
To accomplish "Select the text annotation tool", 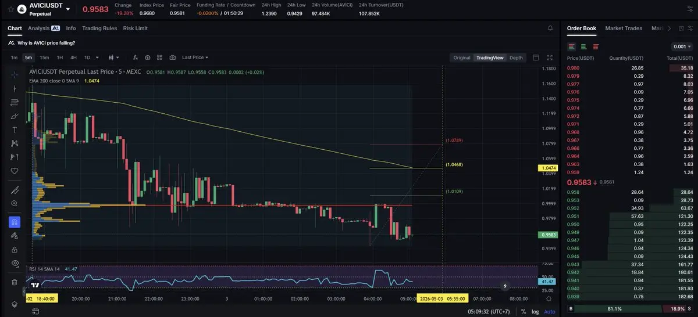I will click(15, 129).
